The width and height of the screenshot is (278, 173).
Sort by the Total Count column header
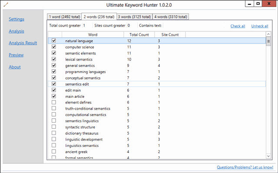point(139,35)
